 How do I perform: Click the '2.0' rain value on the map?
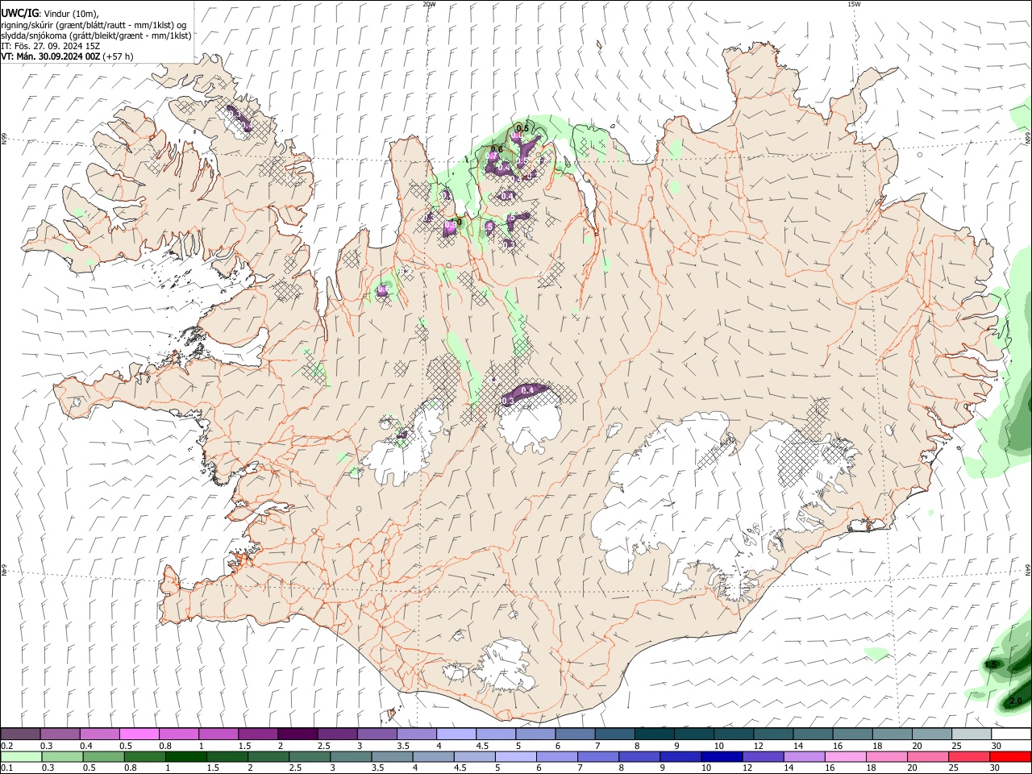[x=1016, y=701]
